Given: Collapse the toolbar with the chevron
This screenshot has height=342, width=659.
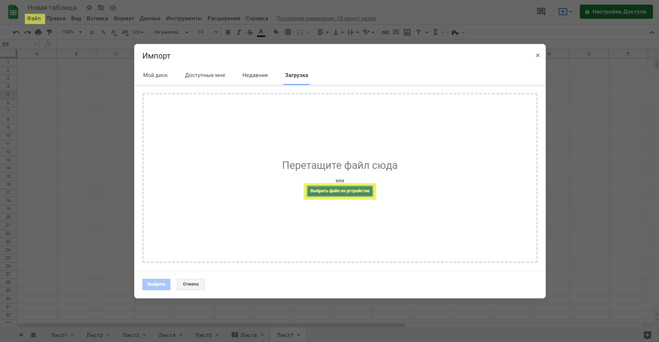Looking at the screenshot, I should 652,32.
